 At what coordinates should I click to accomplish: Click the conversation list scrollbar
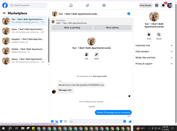click(x=48, y=41)
